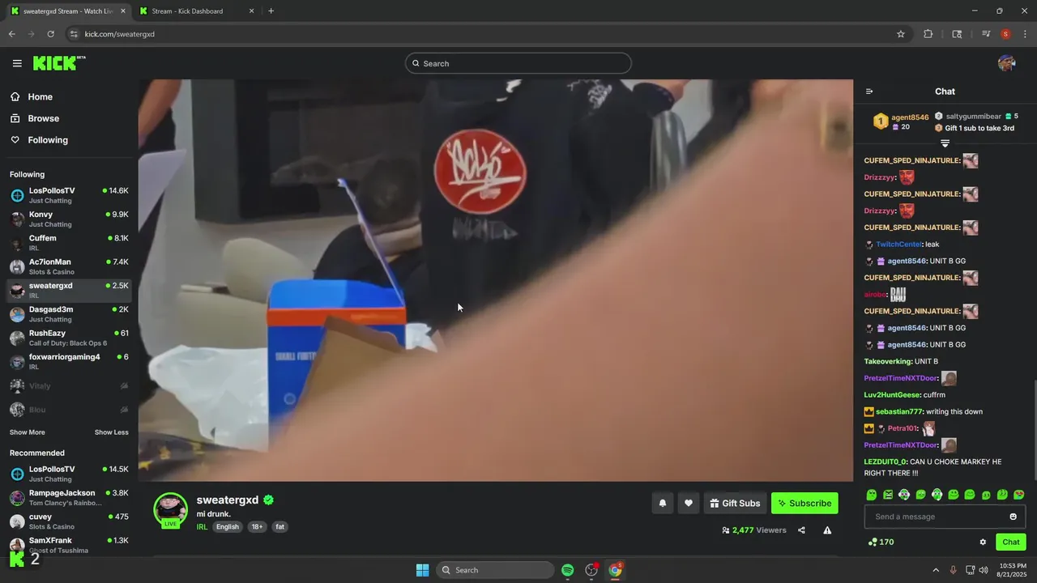The height and width of the screenshot is (583, 1037).
Task: Click sweatergxd streamer avatar
Action: pyautogui.click(x=170, y=510)
